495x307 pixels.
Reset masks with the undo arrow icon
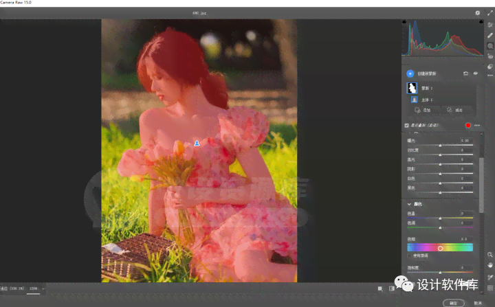coord(465,73)
